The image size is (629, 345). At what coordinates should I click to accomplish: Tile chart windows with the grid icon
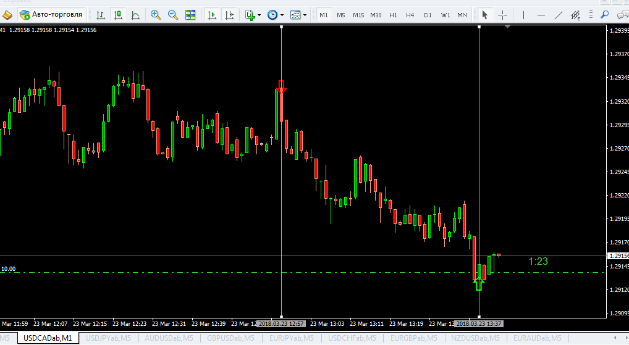point(190,15)
